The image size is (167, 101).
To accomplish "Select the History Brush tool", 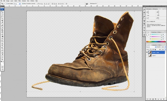I will (2, 32).
